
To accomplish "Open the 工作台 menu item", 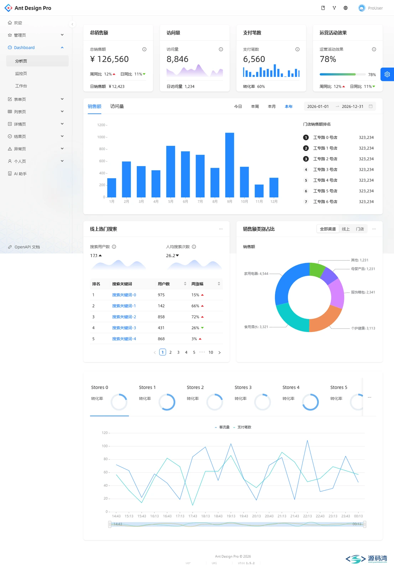I will point(37,86).
